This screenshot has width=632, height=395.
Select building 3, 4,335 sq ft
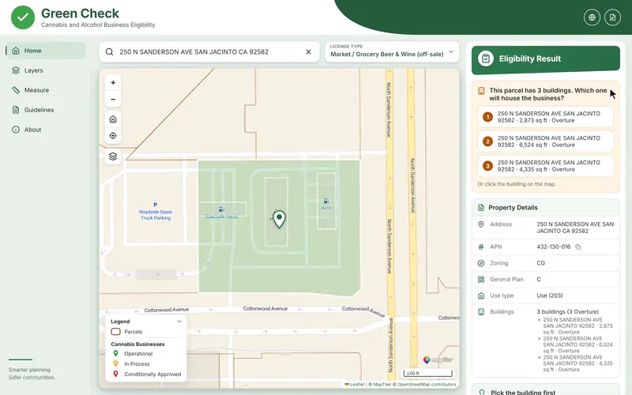coord(546,166)
